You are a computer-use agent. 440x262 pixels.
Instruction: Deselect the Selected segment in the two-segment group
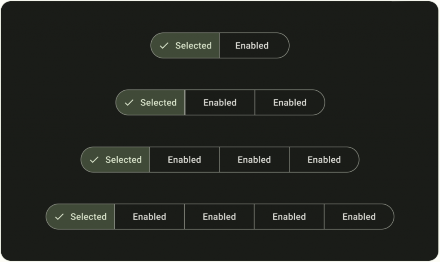point(193,46)
